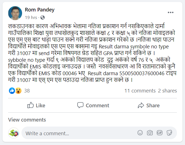Share the post
185x145 pixels.
coord(149,105)
